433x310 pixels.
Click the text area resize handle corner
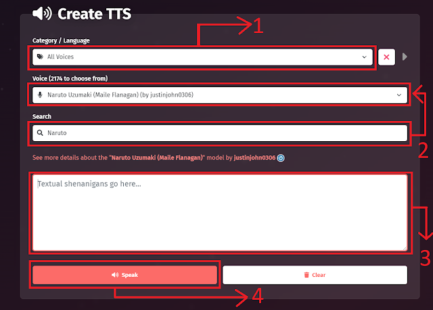[405, 248]
